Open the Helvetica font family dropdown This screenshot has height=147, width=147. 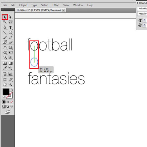[142, 9]
